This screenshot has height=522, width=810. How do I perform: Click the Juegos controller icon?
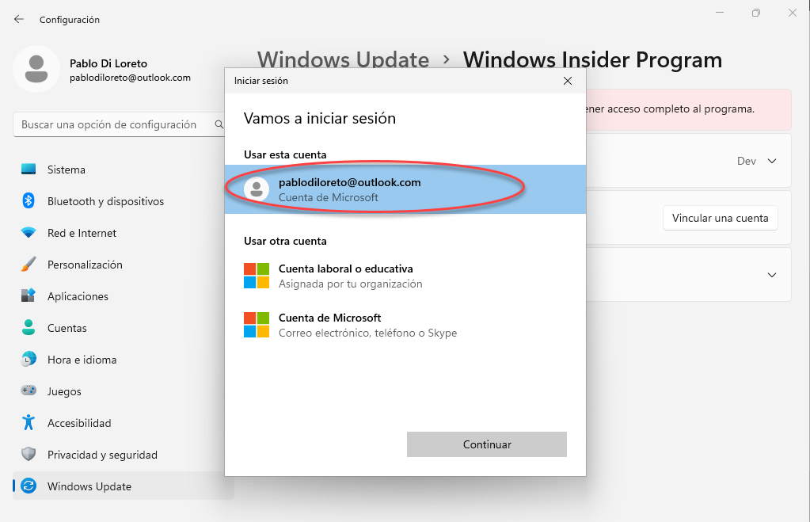29,391
